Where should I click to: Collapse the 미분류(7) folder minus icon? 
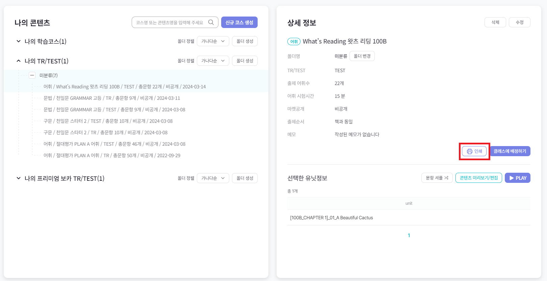[x=32, y=75]
